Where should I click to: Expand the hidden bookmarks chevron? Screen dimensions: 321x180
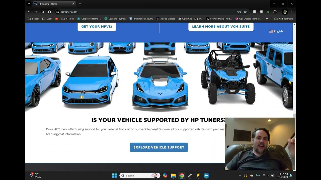pyautogui.click(x=267, y=19)
